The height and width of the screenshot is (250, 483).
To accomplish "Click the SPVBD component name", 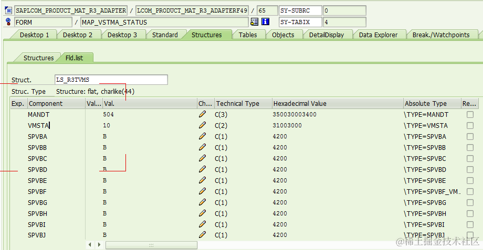I will [x=38, y=169].
